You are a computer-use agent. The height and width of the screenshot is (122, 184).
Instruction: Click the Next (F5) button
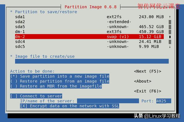[148, 71]
